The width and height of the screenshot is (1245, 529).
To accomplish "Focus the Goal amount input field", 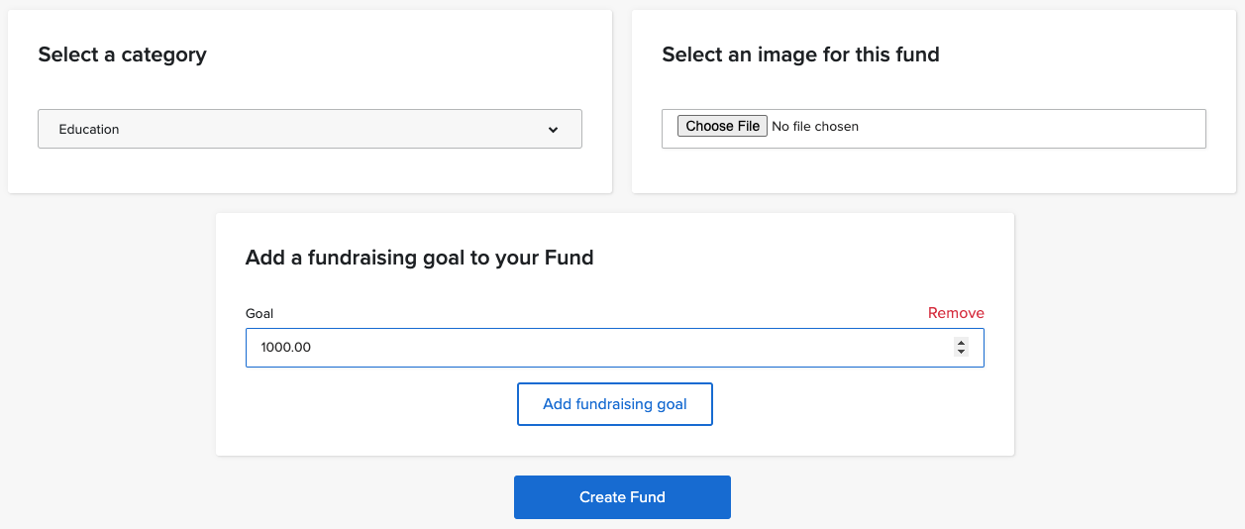I will (594, 348).
